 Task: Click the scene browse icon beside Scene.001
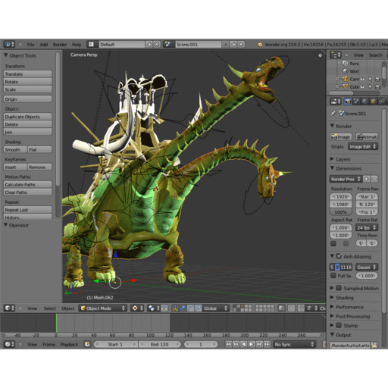pyautogui.click(x=168, y=45)
